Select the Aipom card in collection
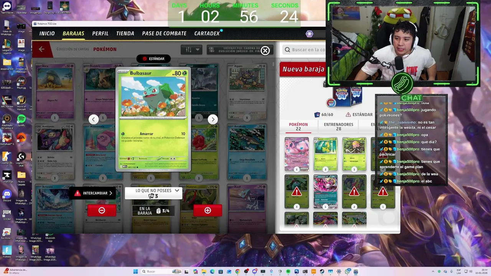 247,92
